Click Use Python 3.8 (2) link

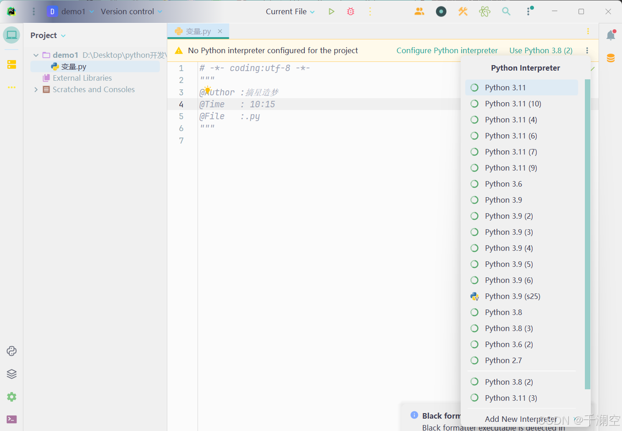point(541,50)
